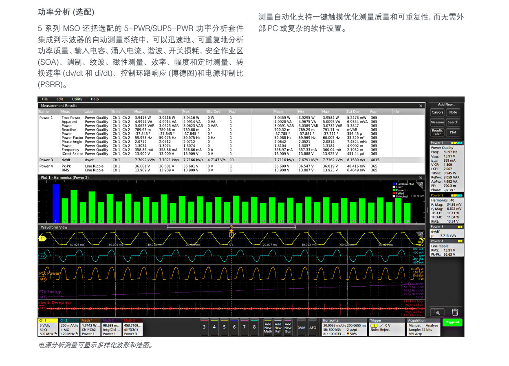Open the Trigger settings badge
Screen dimensions: 509x366
[386, 327]
